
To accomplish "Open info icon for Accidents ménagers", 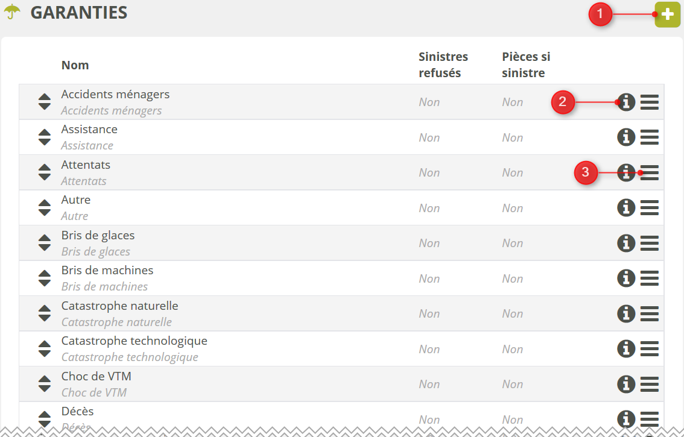I will 626,102.
